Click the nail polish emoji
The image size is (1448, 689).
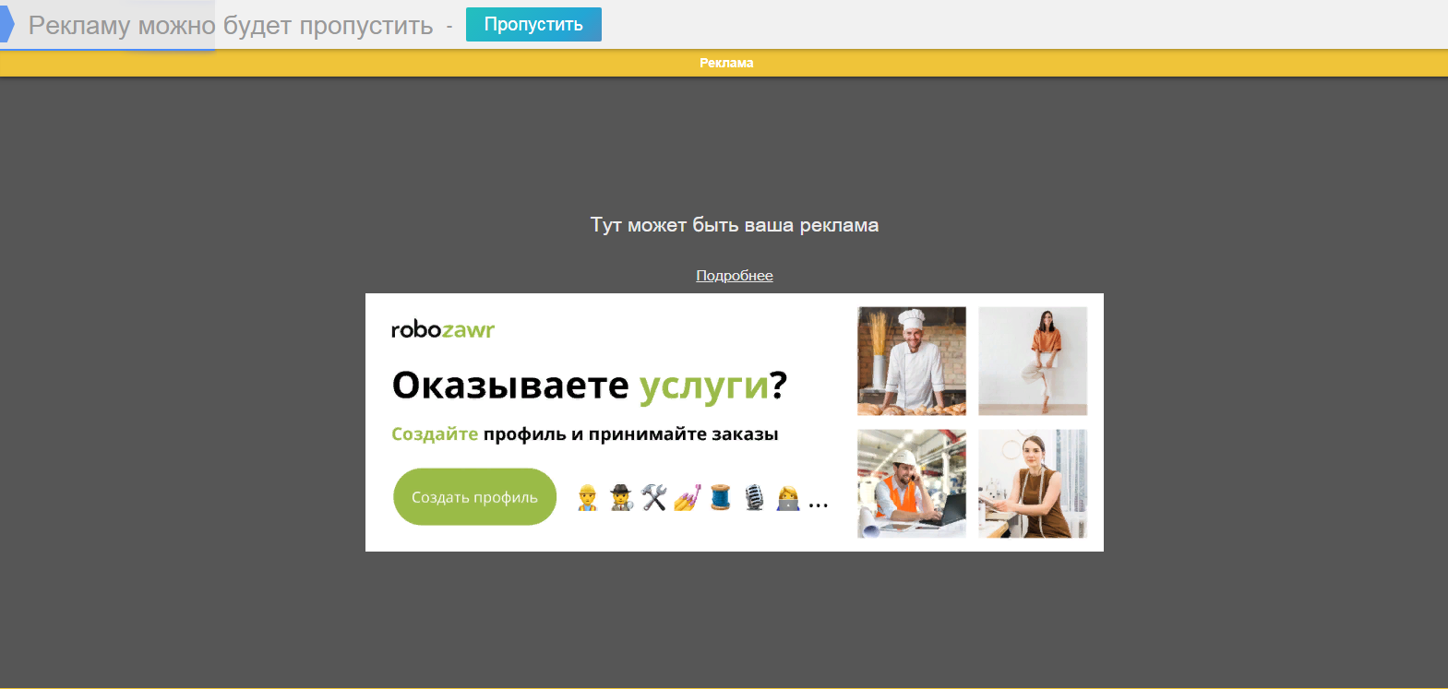(x=688, y=498)
